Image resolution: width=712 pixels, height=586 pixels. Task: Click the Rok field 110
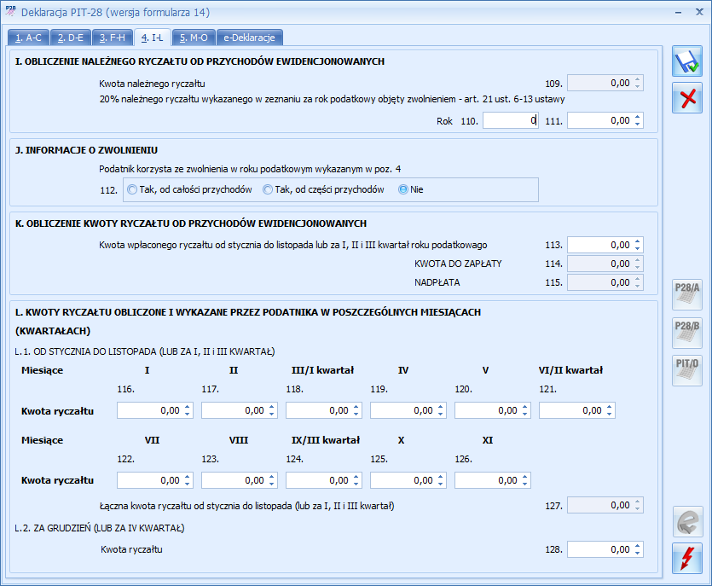pos(511,121)
